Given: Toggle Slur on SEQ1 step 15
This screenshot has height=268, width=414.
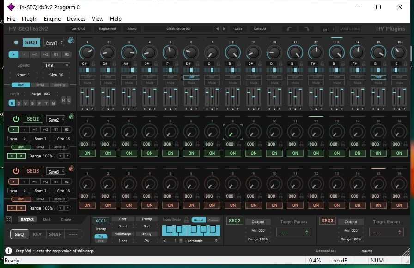Looking at the screenshot, I should tap(378, 77).
